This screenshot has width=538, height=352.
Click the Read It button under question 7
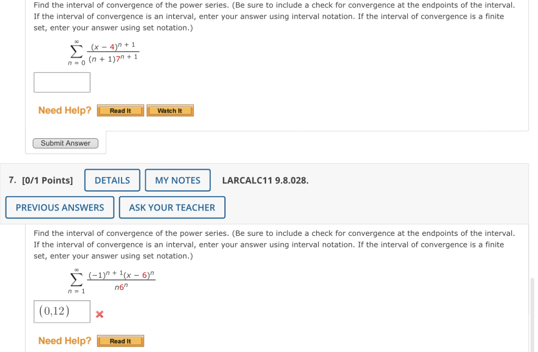[120, 341]
